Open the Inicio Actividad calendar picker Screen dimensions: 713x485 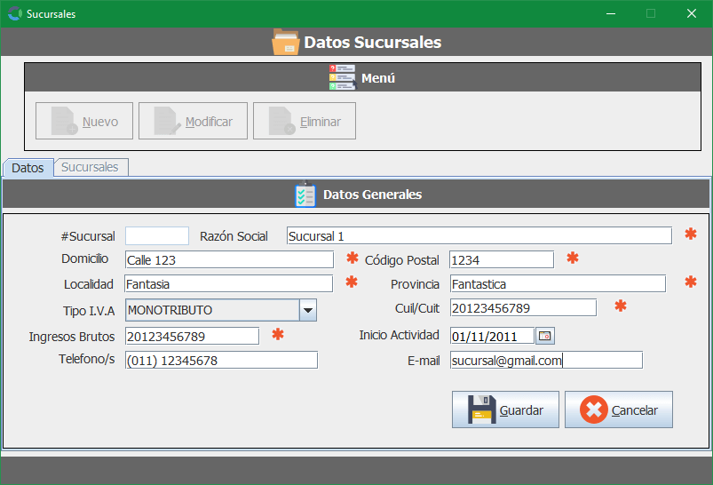click(544, 336)
